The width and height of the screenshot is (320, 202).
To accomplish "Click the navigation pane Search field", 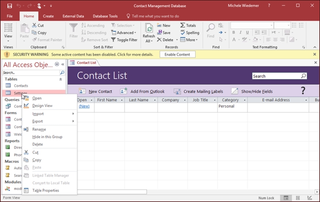I will pyautogui.click(x=31, y=73).
